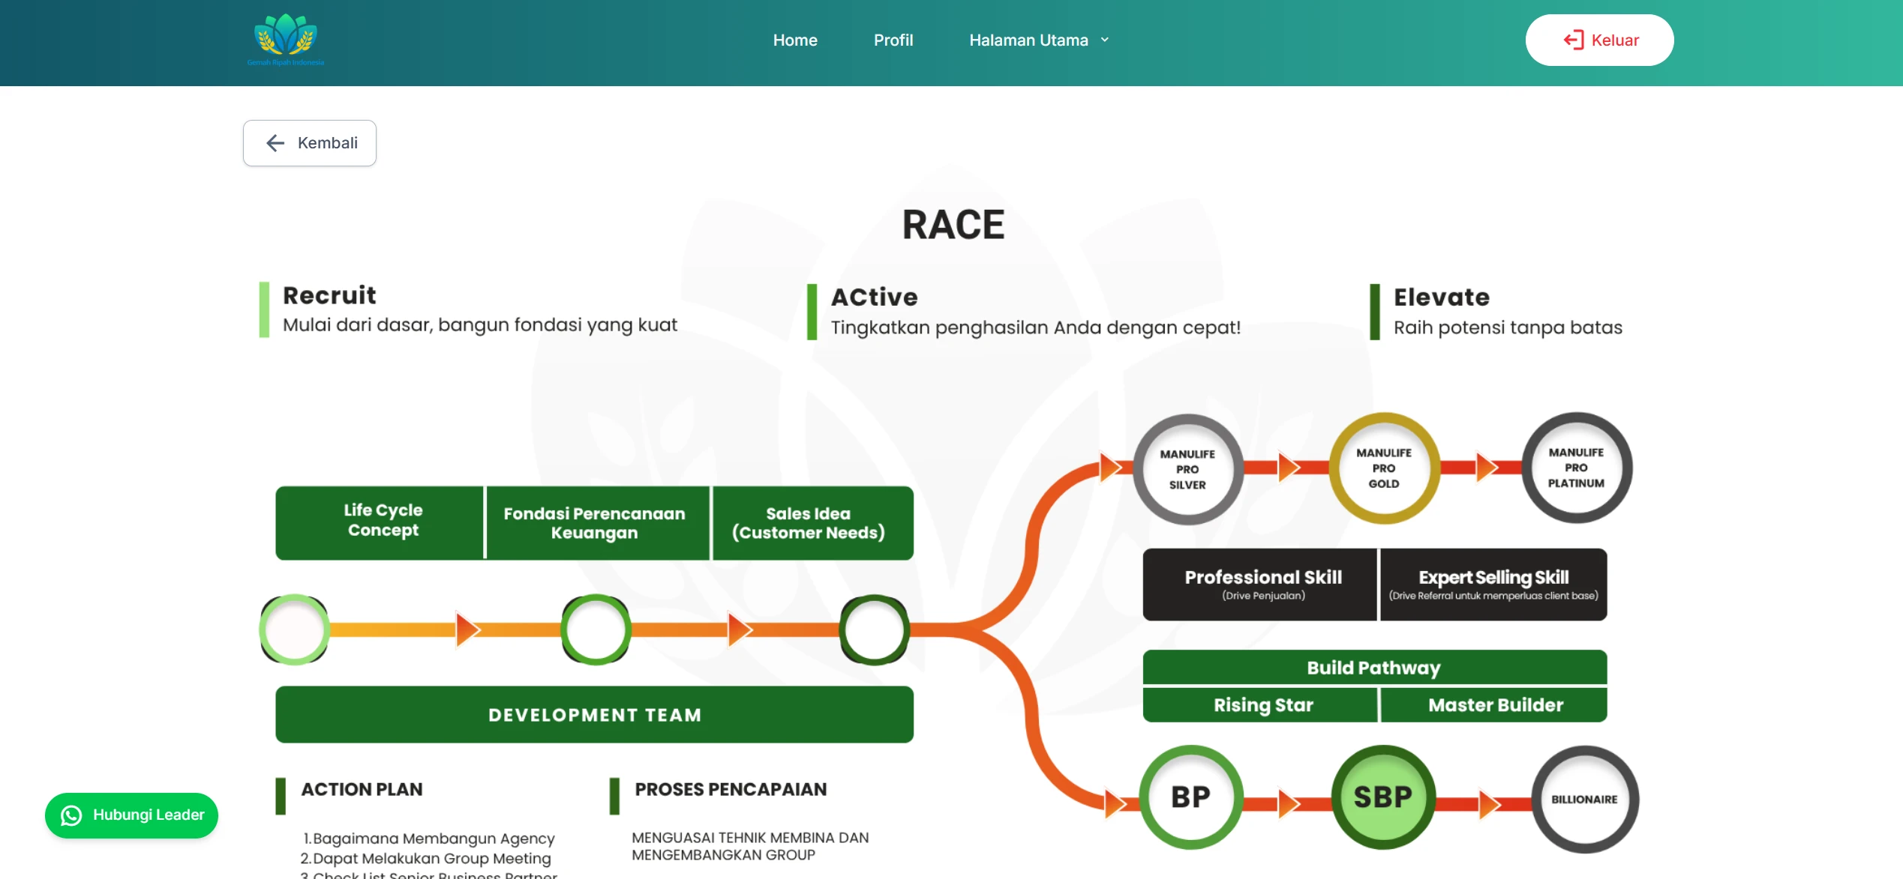Select the green SBP circle
This screenshot has width=1903, height=879.
(x=1382, y=797)
